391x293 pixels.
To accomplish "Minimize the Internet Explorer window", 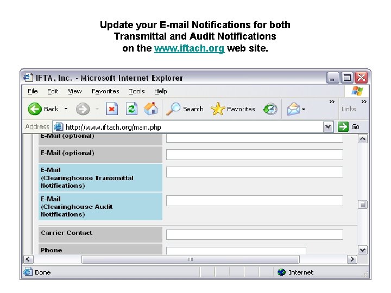I will 332,78.
